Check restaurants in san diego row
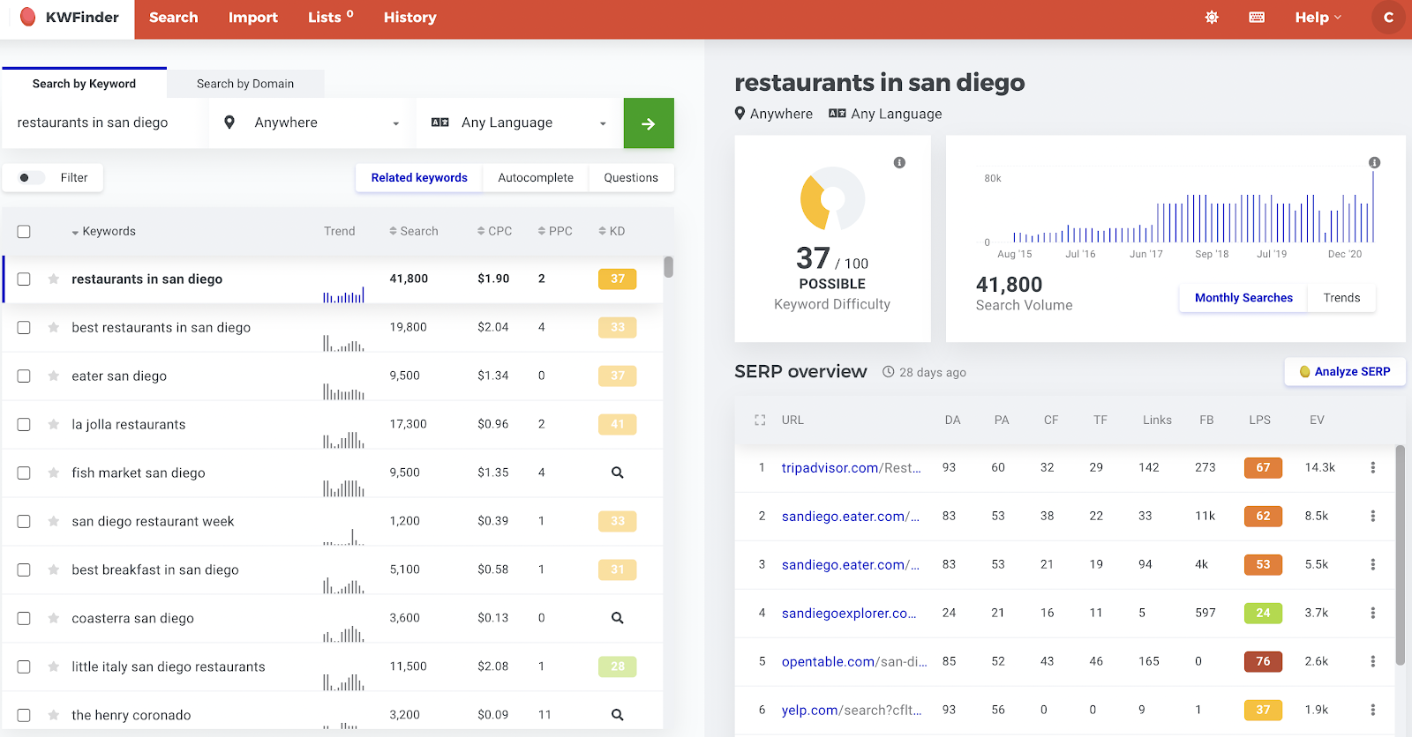 point(24,279)
